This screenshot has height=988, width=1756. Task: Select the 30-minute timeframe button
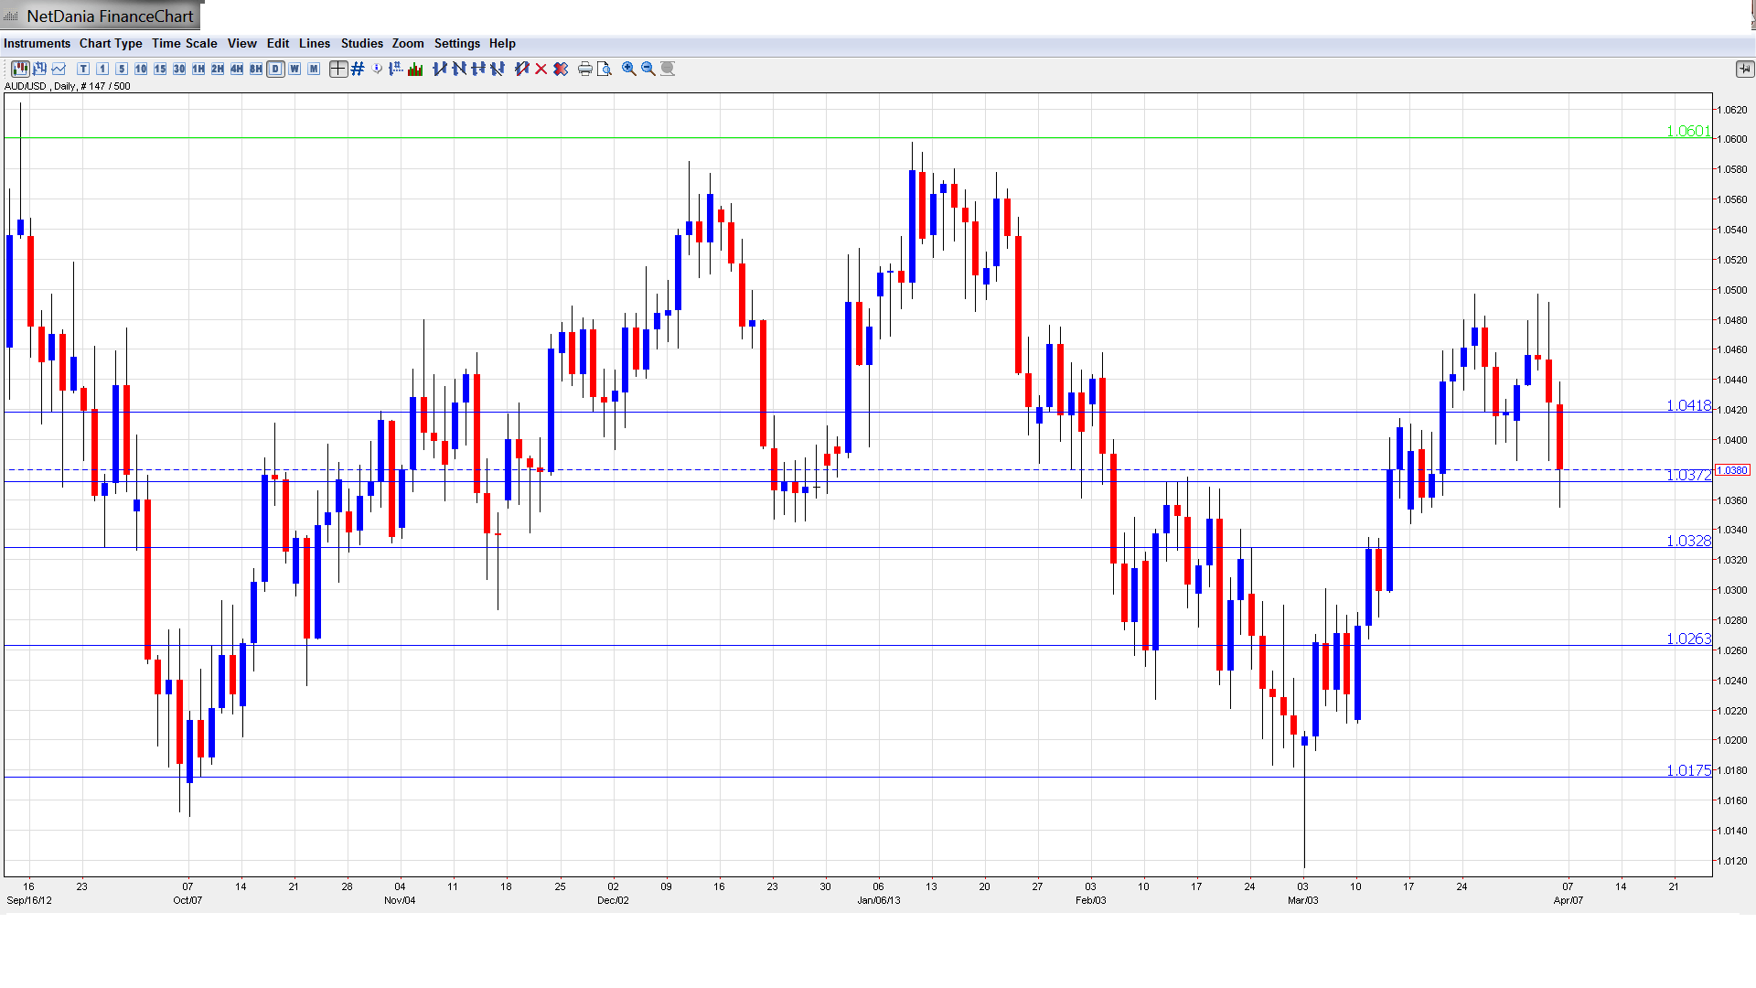pos(178,69)
